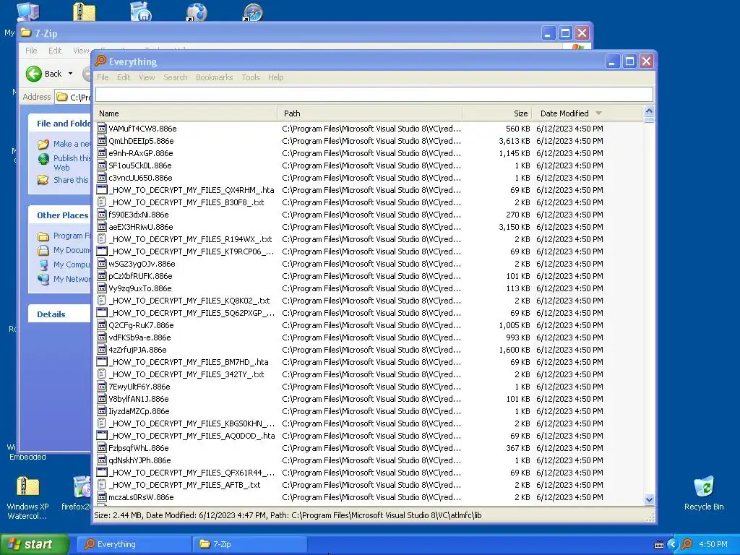Select the file icon of pCzXbfRUFK.886e

click(x=101, y=275)
